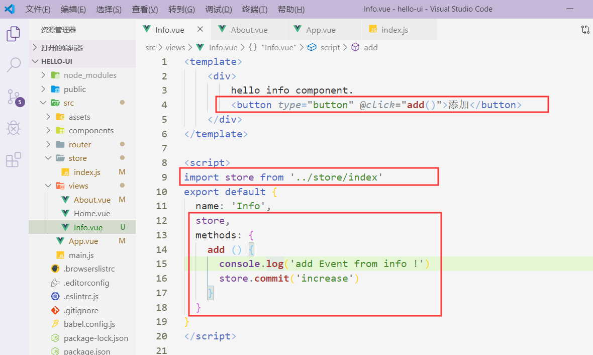Open babel.config.js file
This screenshot has height=355, width=593.
82,324
